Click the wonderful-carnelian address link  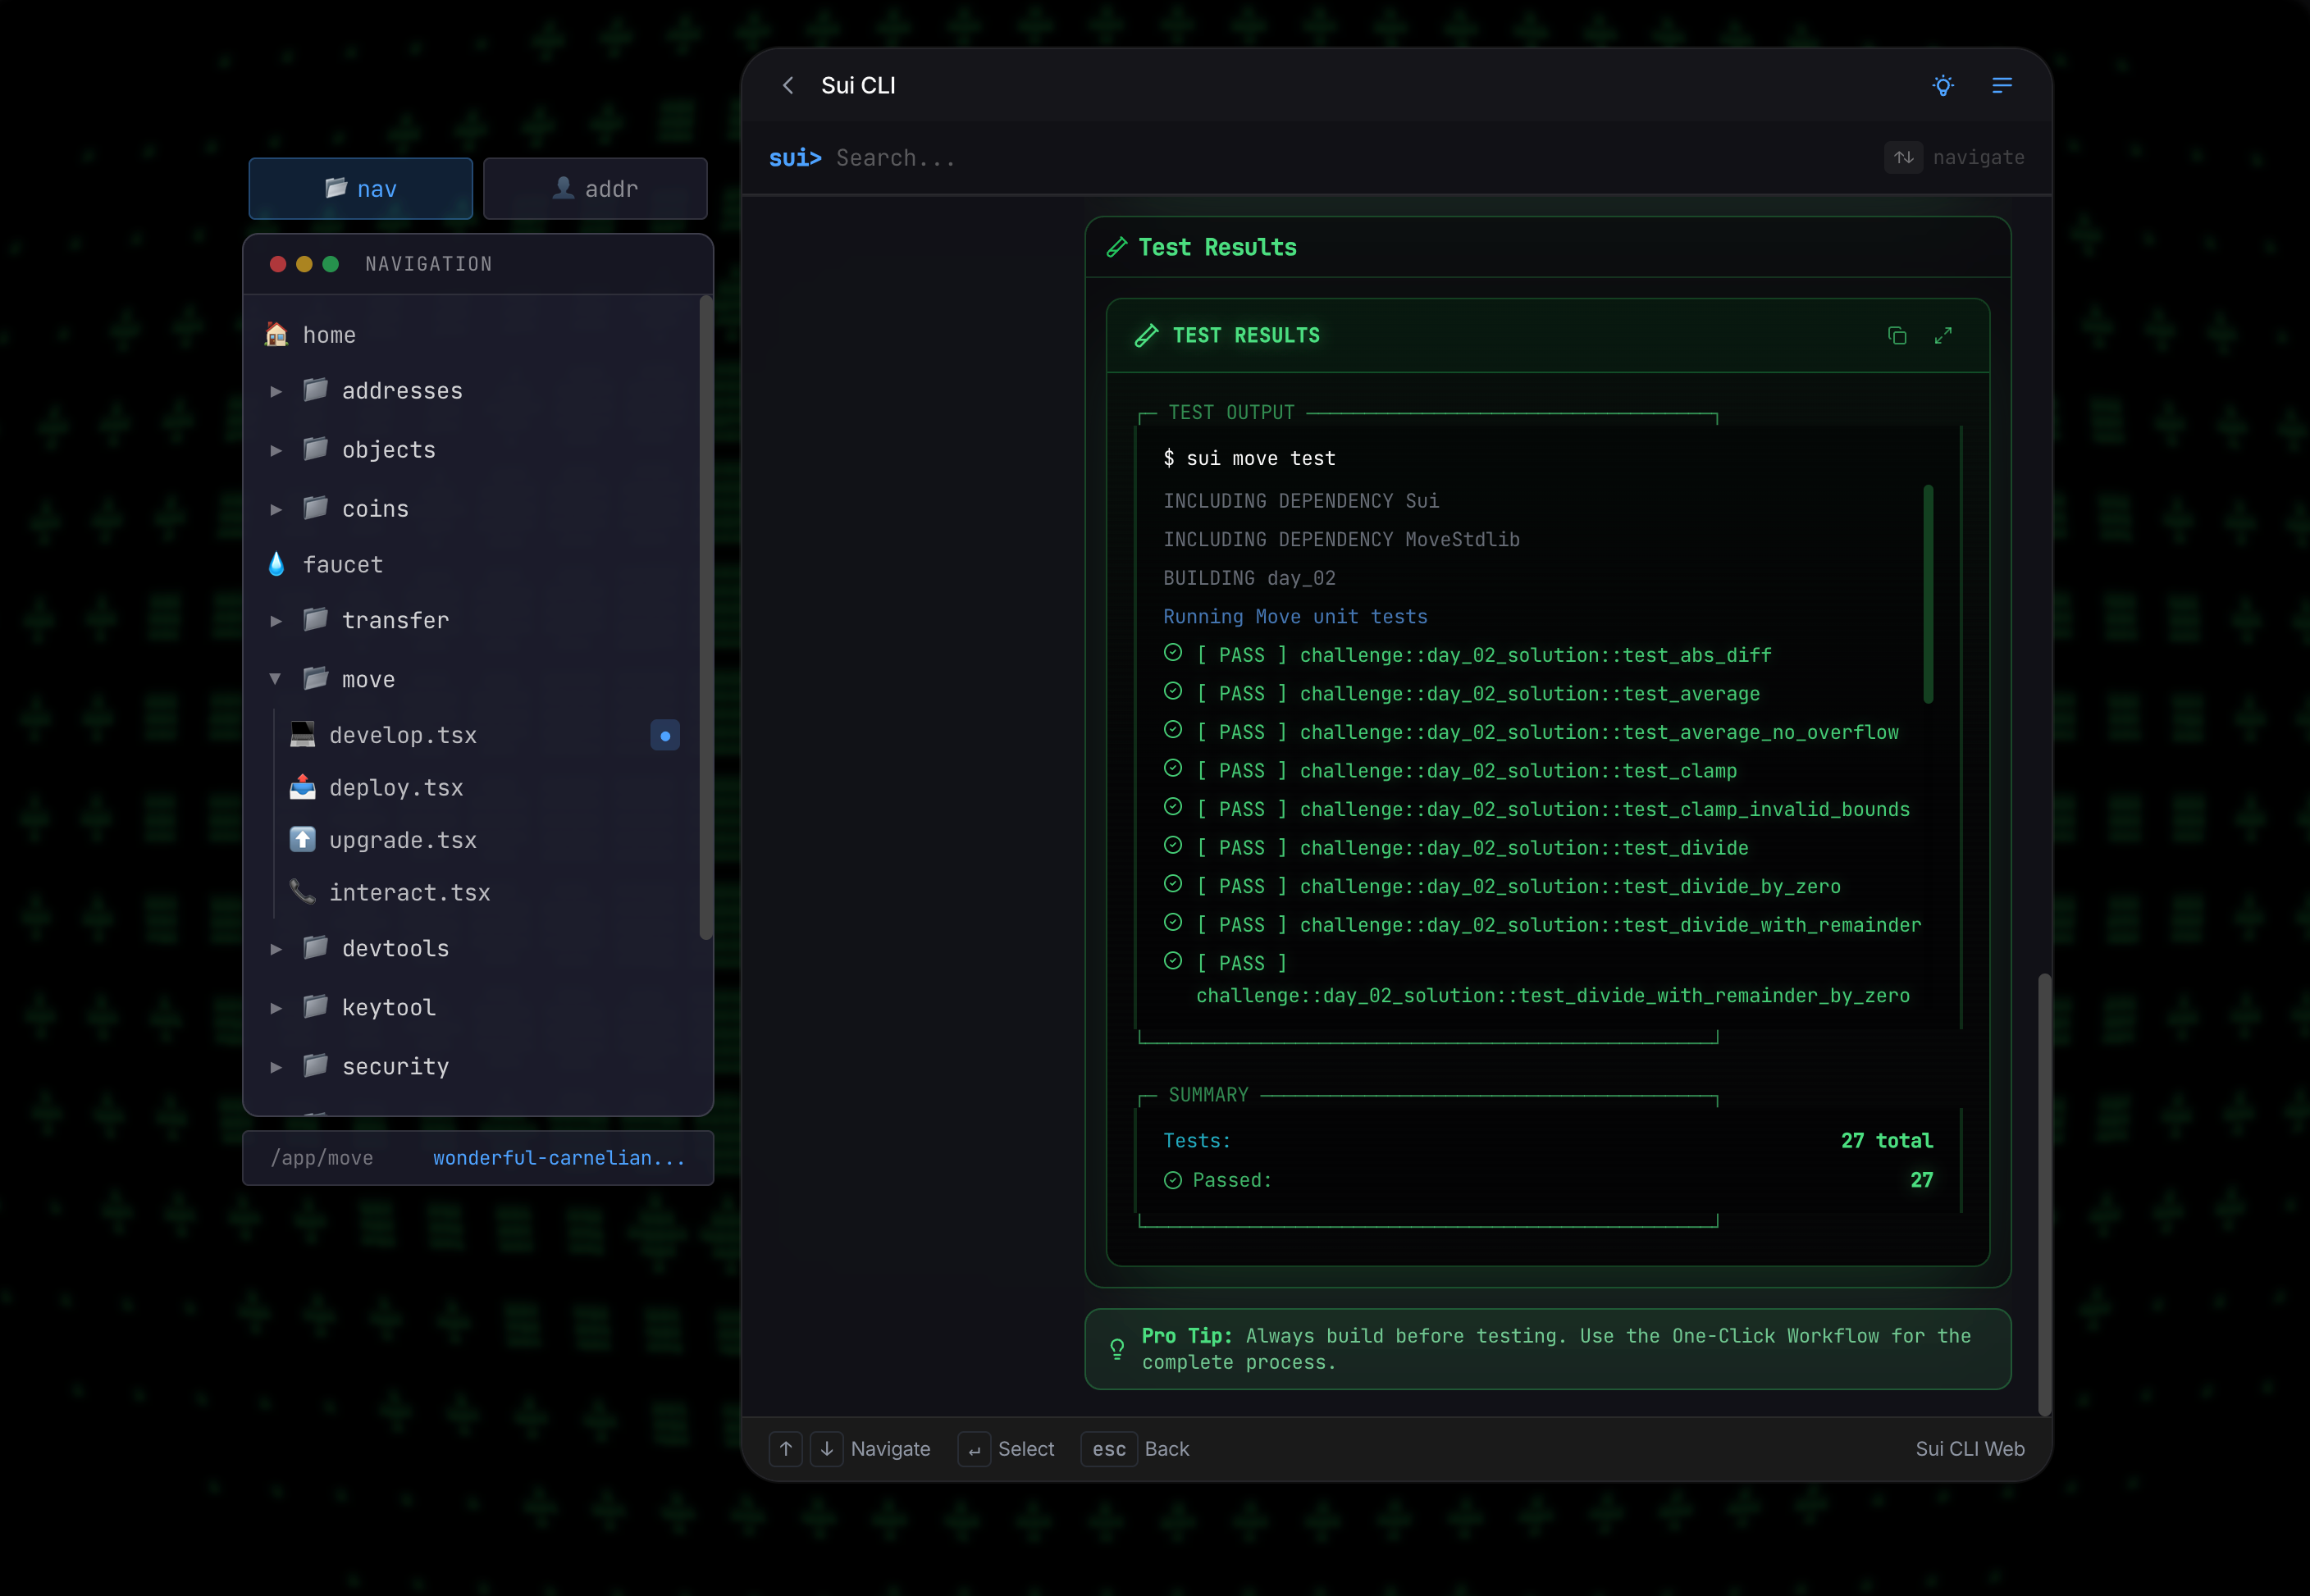[x=559, y=1158]
